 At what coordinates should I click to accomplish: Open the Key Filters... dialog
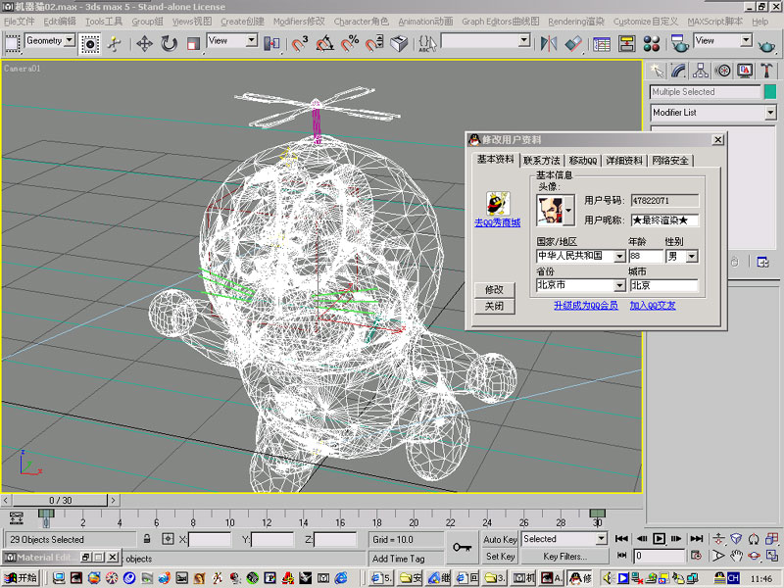tap(565, 556)
